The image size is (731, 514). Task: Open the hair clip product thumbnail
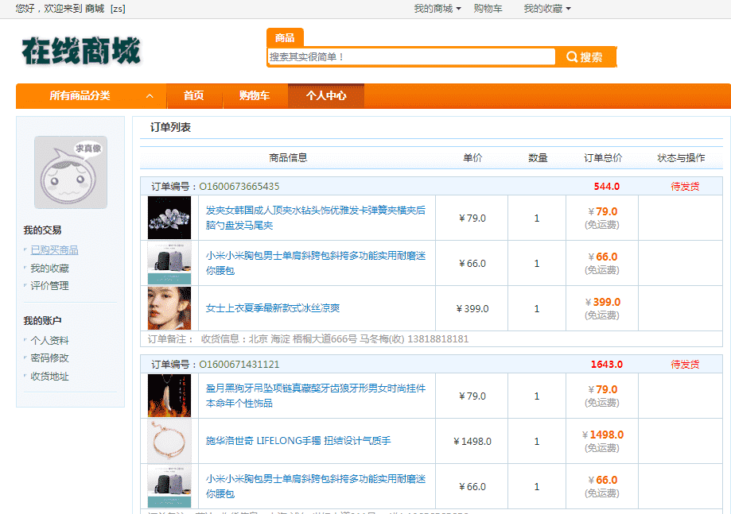tap(169, 218)
